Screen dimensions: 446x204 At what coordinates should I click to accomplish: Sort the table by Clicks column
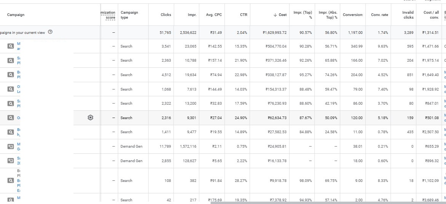click(x=166, y=15)
